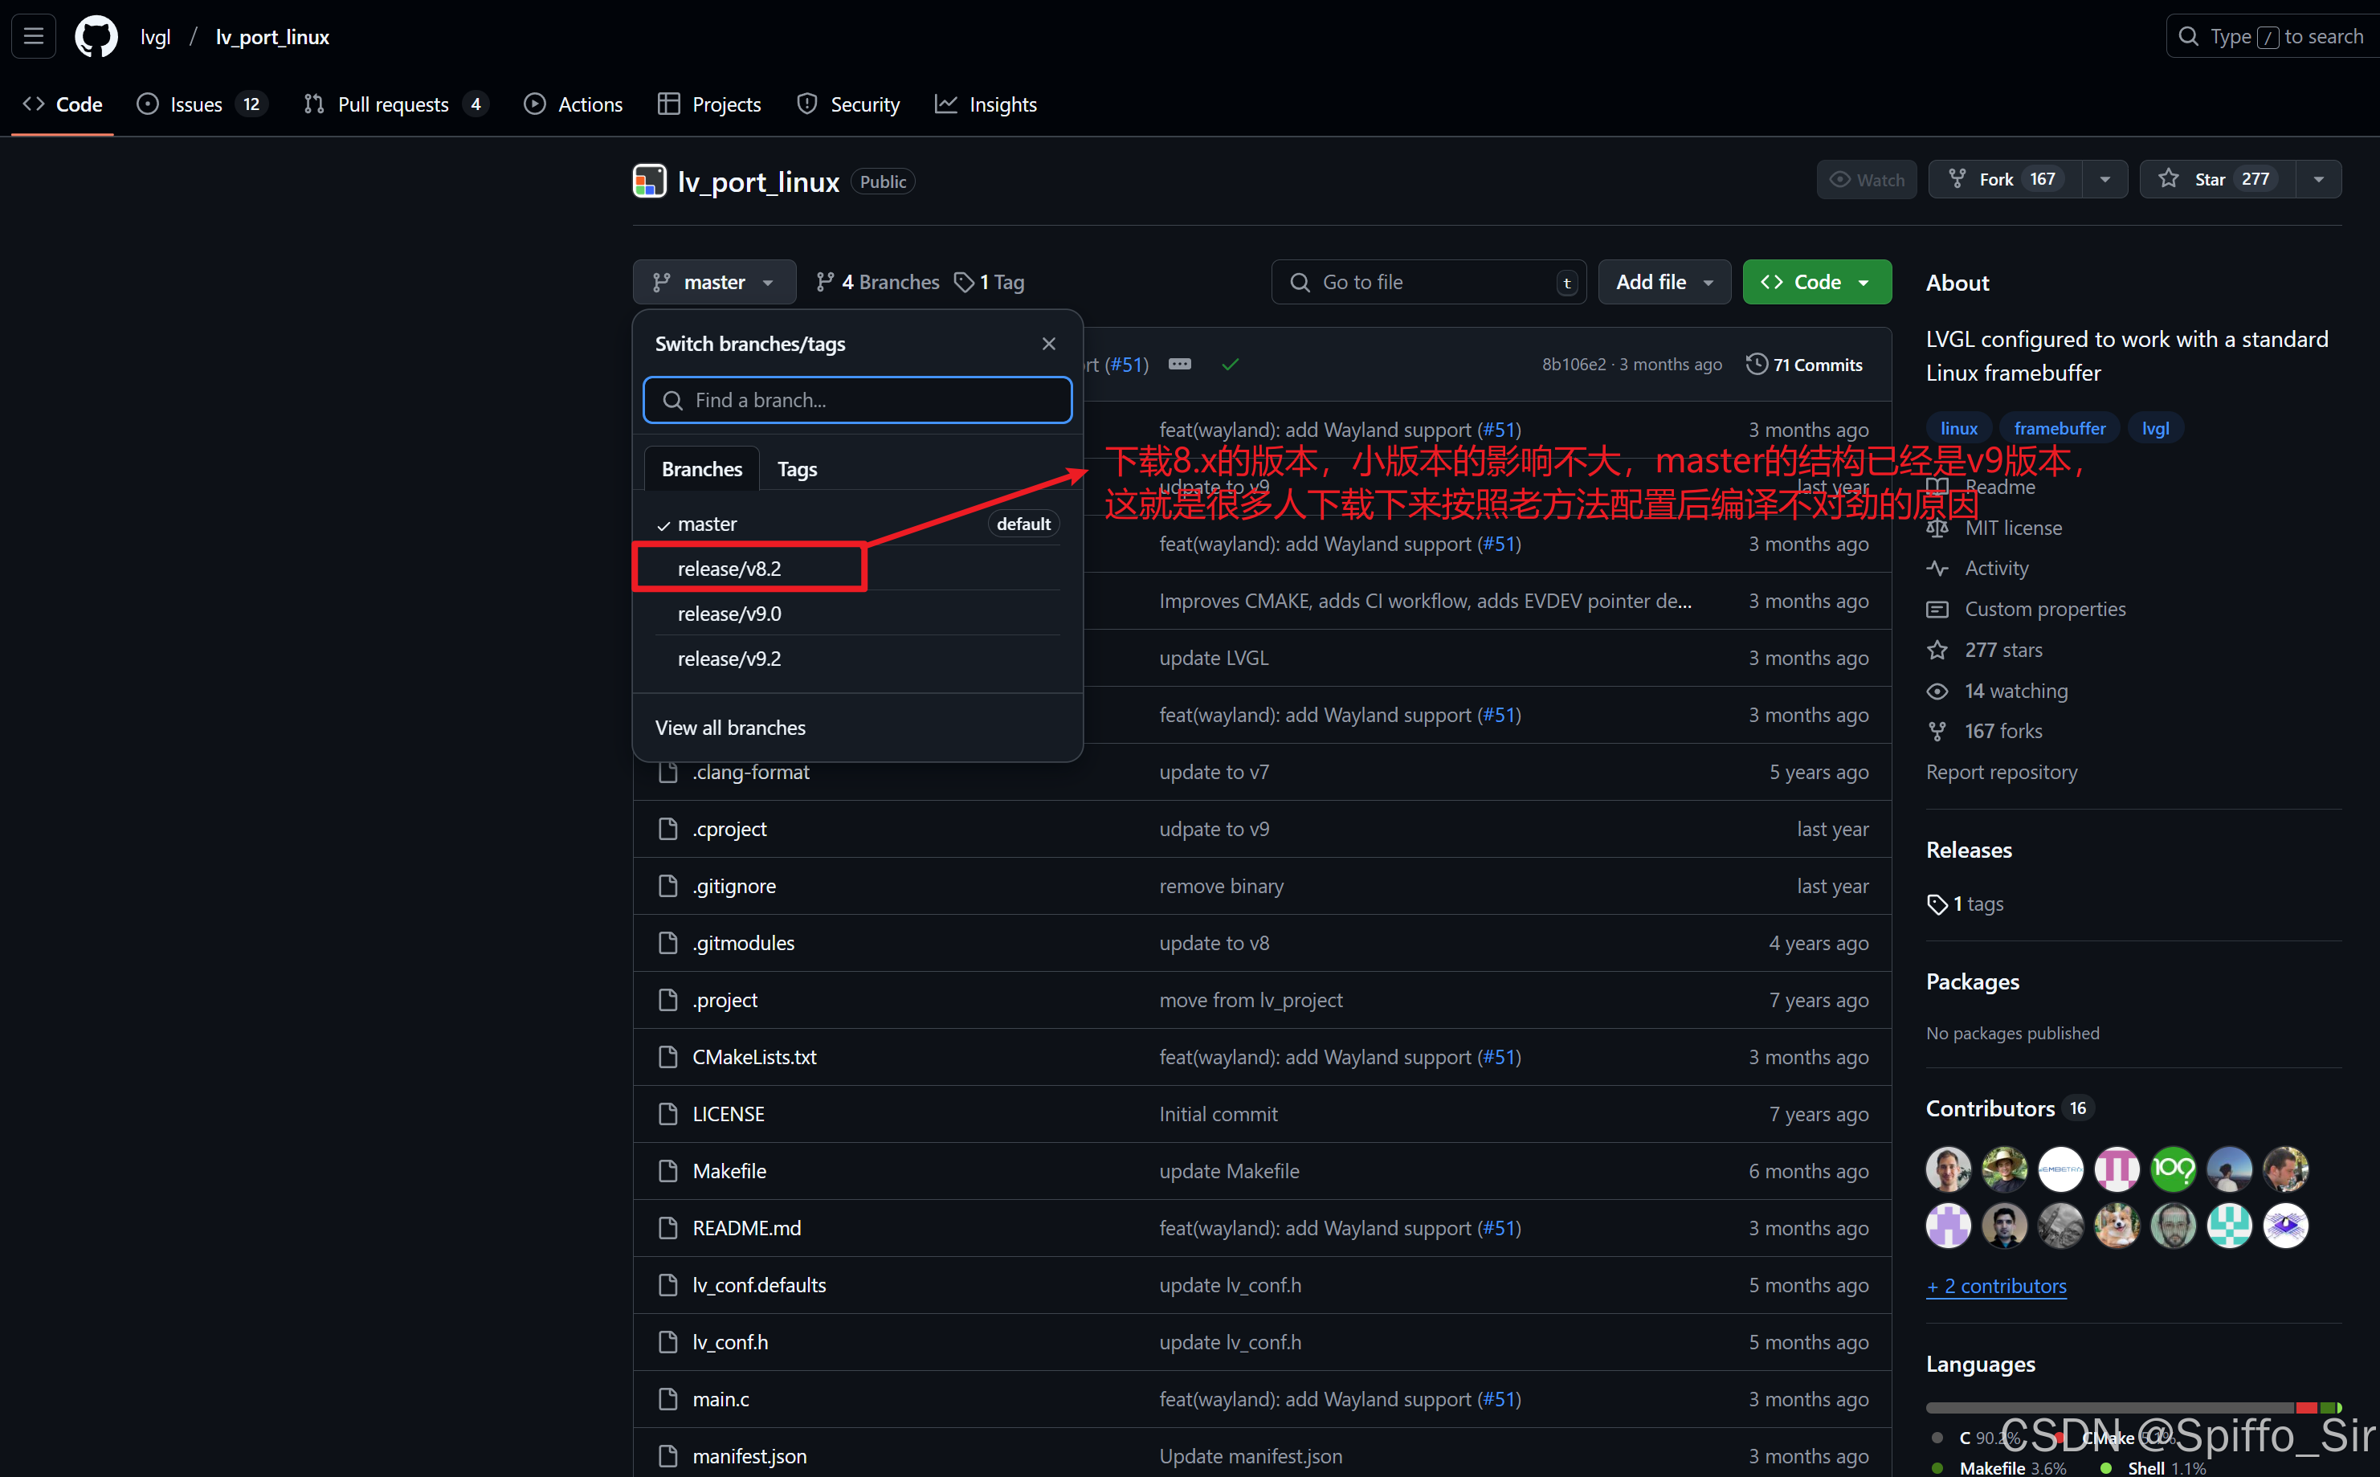Click the eye icon beside 14 watching
The image size is (2380, 1477).
coord(1937,692)
